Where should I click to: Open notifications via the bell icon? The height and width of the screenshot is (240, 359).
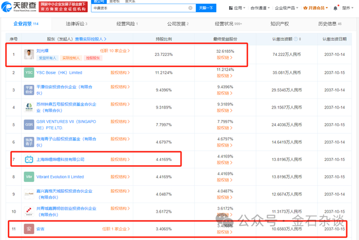coord(335,8)
